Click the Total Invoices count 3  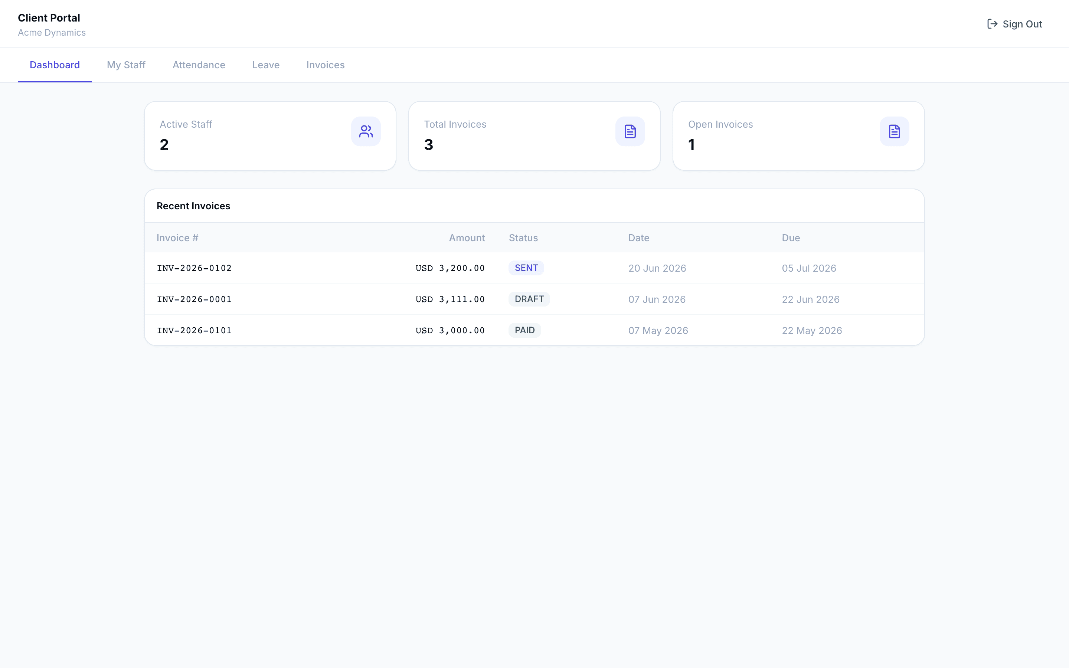(x=428, y=144)
